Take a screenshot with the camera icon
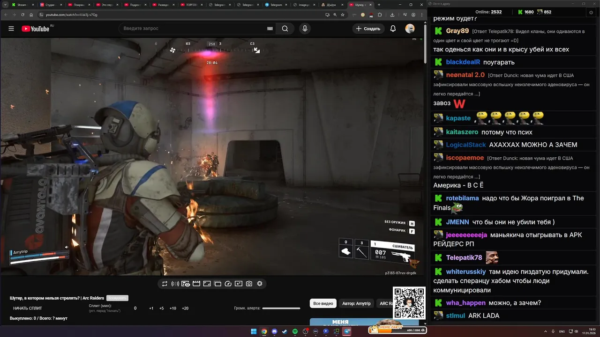 coord(249,284)
